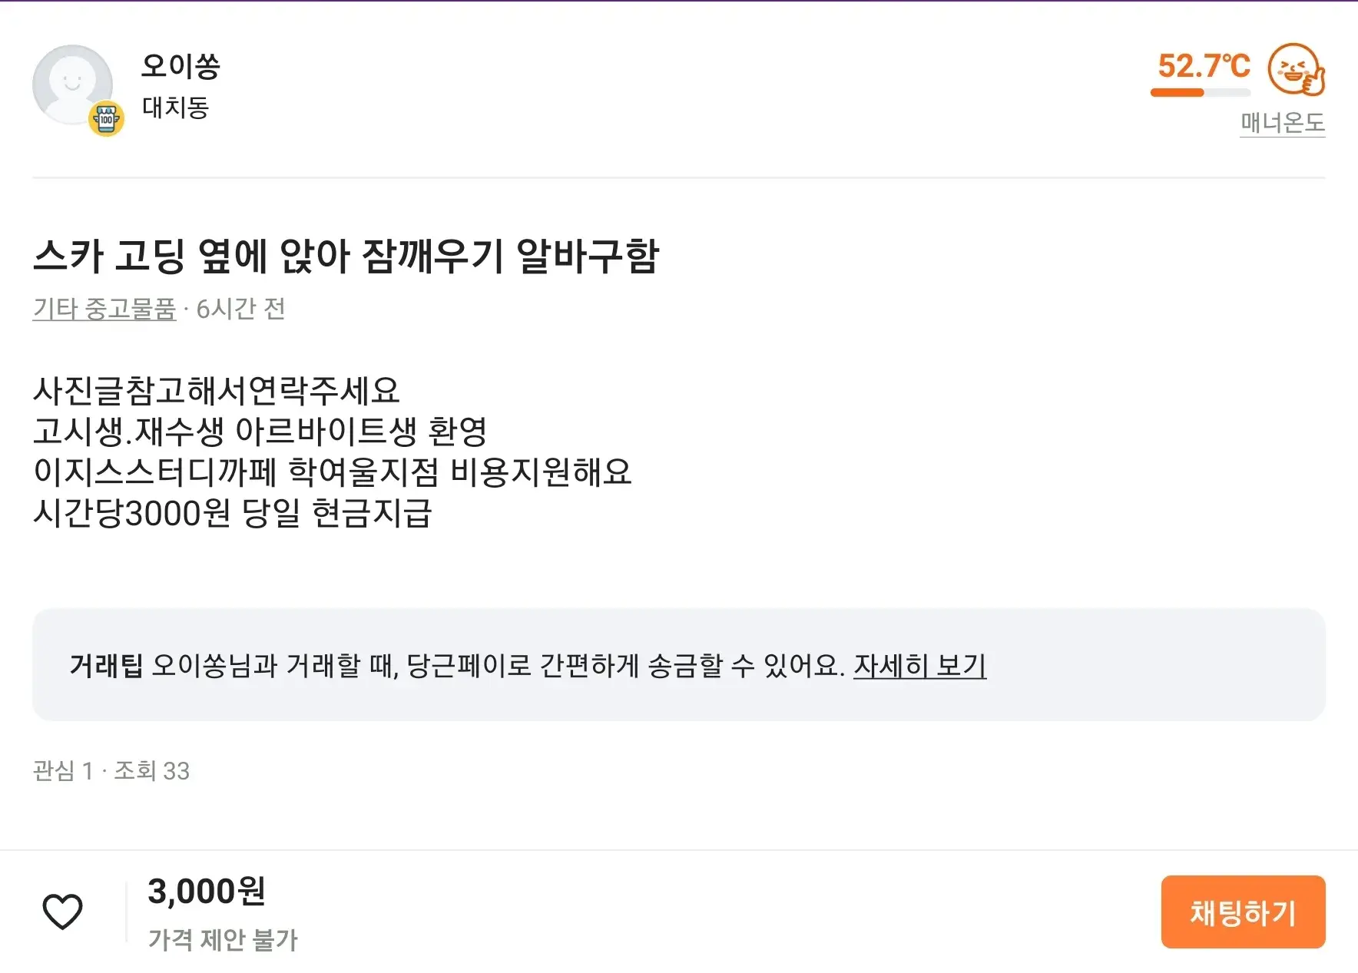Select the seller name 오이쏭
The image size is (1358, 973).
pos(181,66)
